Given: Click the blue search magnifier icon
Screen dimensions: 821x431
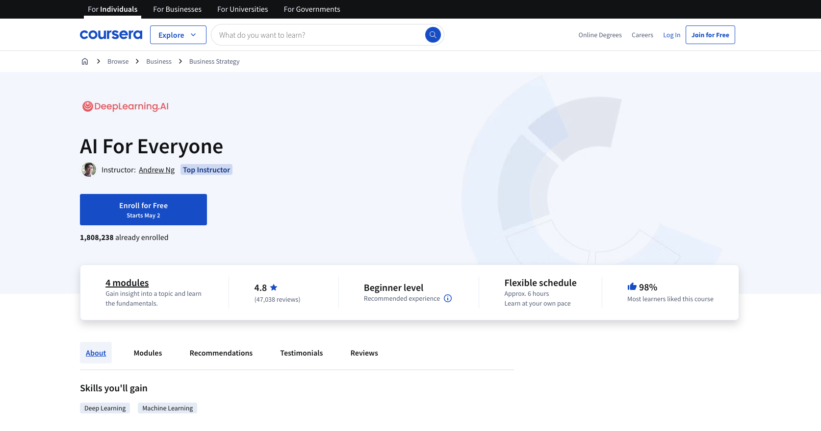Looking at the screenshot, I should 433,35.
